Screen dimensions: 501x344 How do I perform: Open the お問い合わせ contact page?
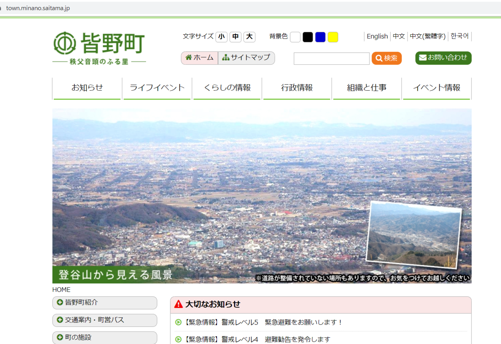coord(443,58)
